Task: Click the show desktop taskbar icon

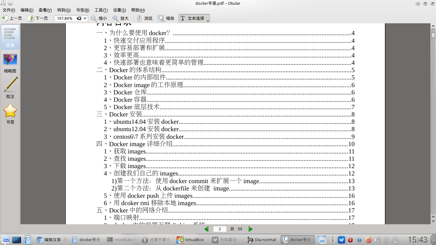Action: [17, 240]
